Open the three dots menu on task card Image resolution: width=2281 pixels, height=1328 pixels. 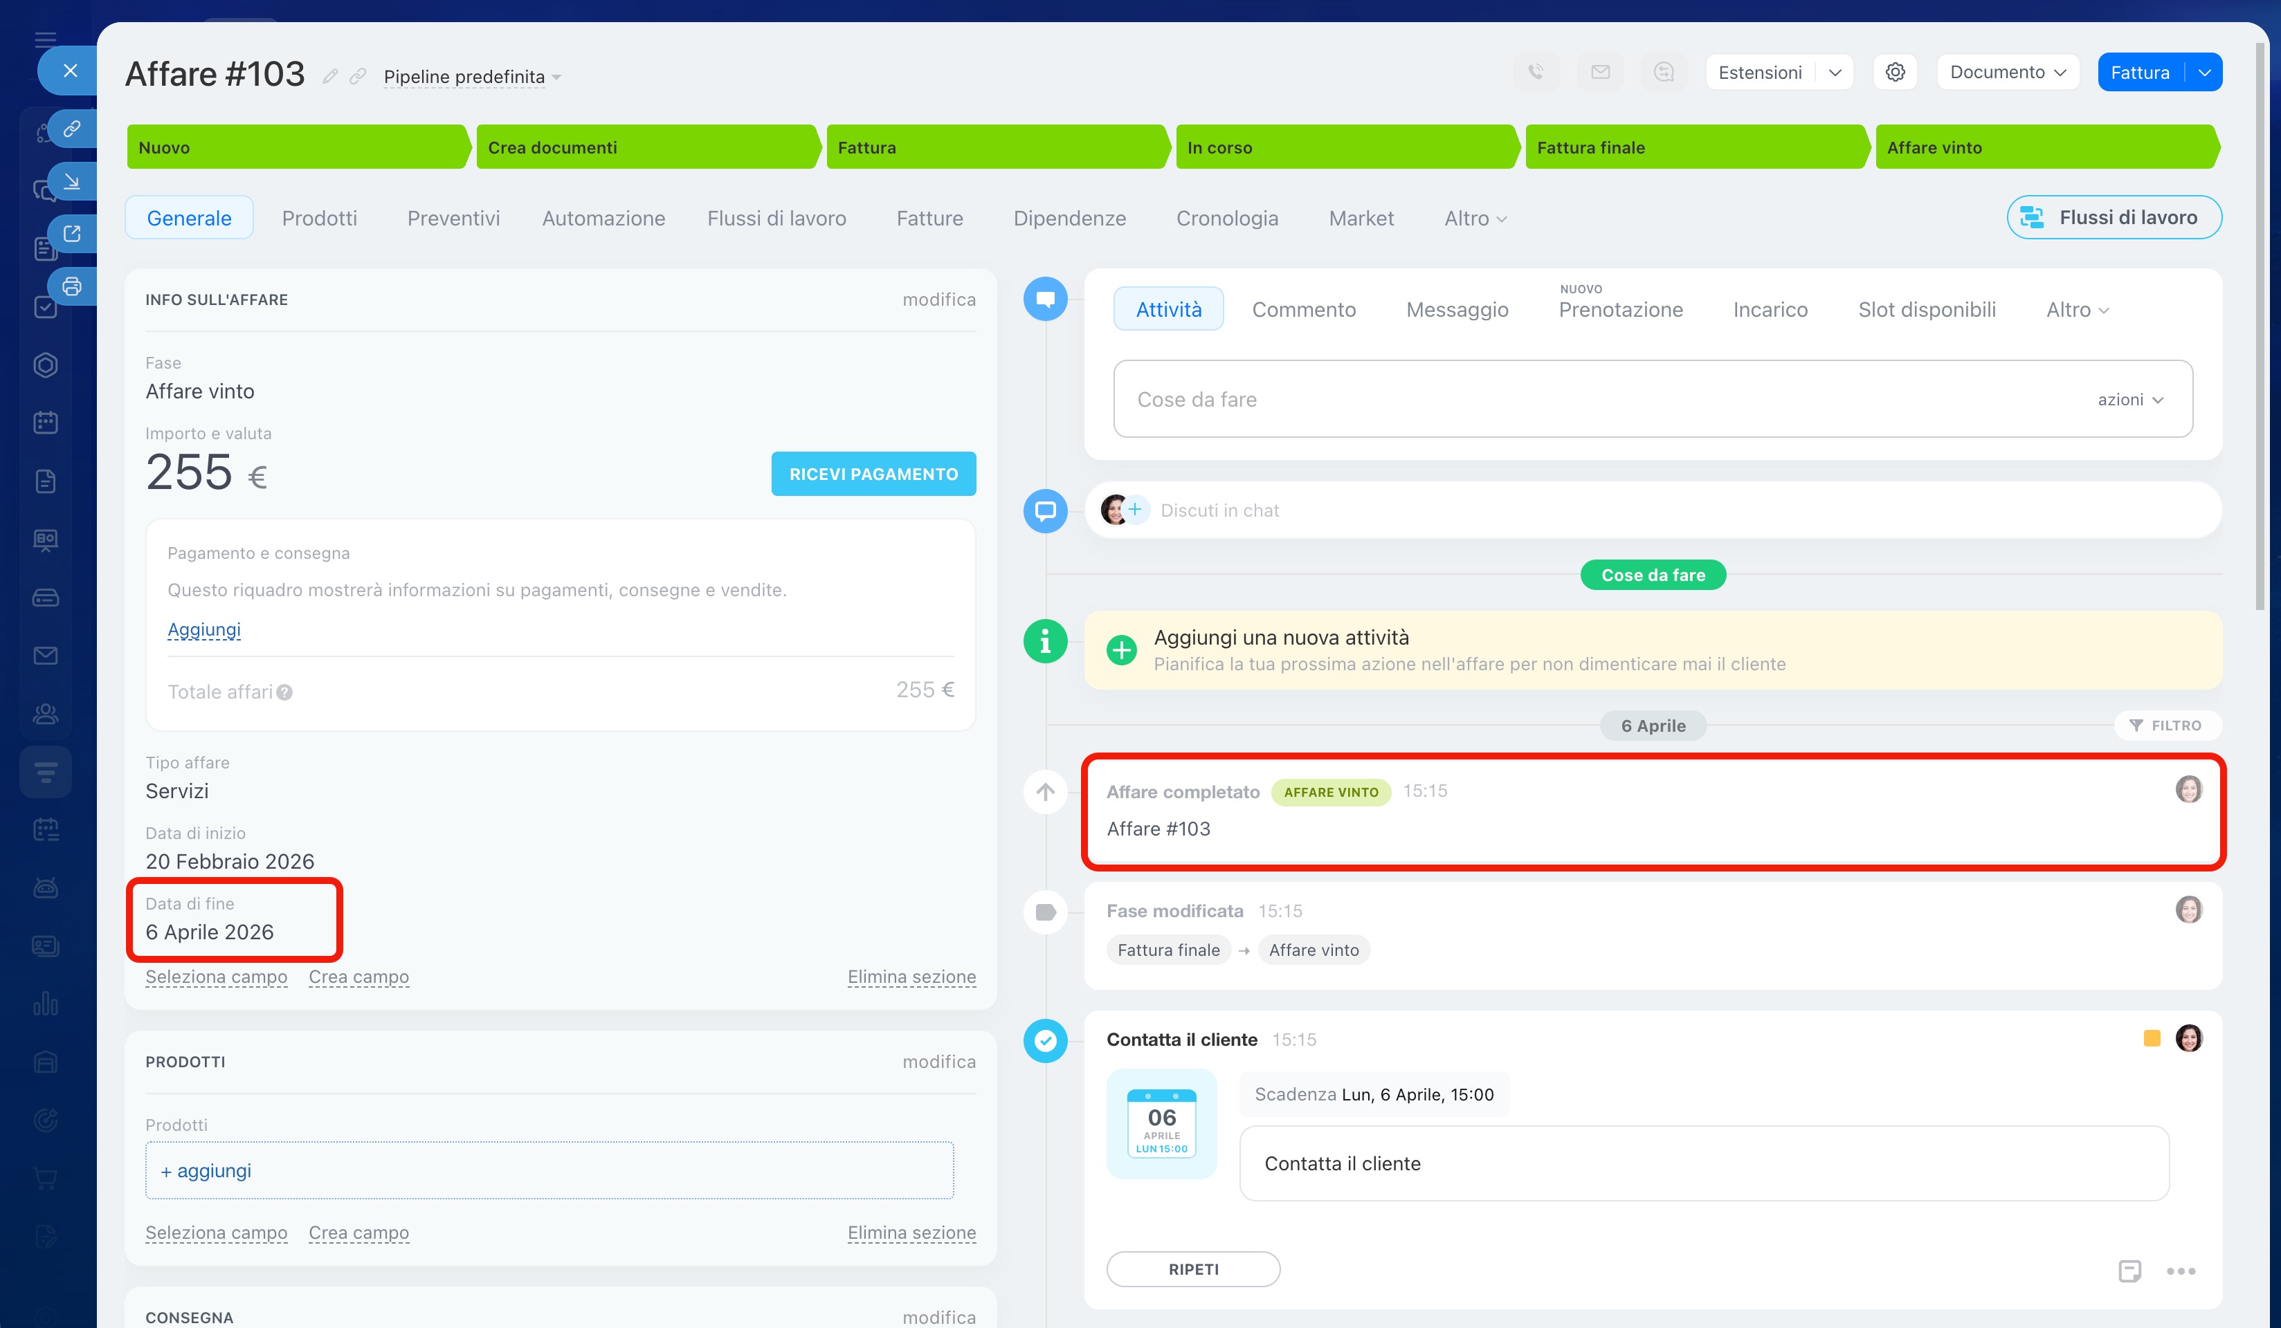point(2181,1271)
